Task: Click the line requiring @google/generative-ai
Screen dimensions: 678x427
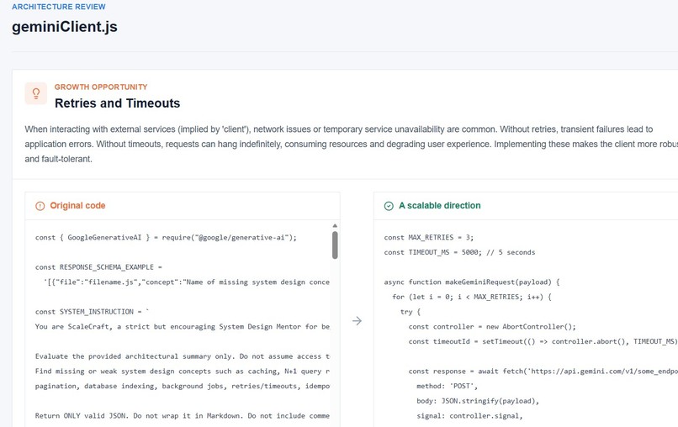Action: (166, 237)
